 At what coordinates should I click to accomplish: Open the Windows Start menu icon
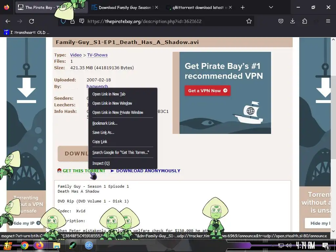[8, 245]
